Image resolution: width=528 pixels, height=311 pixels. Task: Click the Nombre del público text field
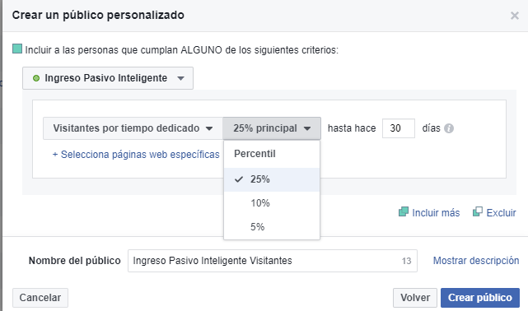[273, 261]
